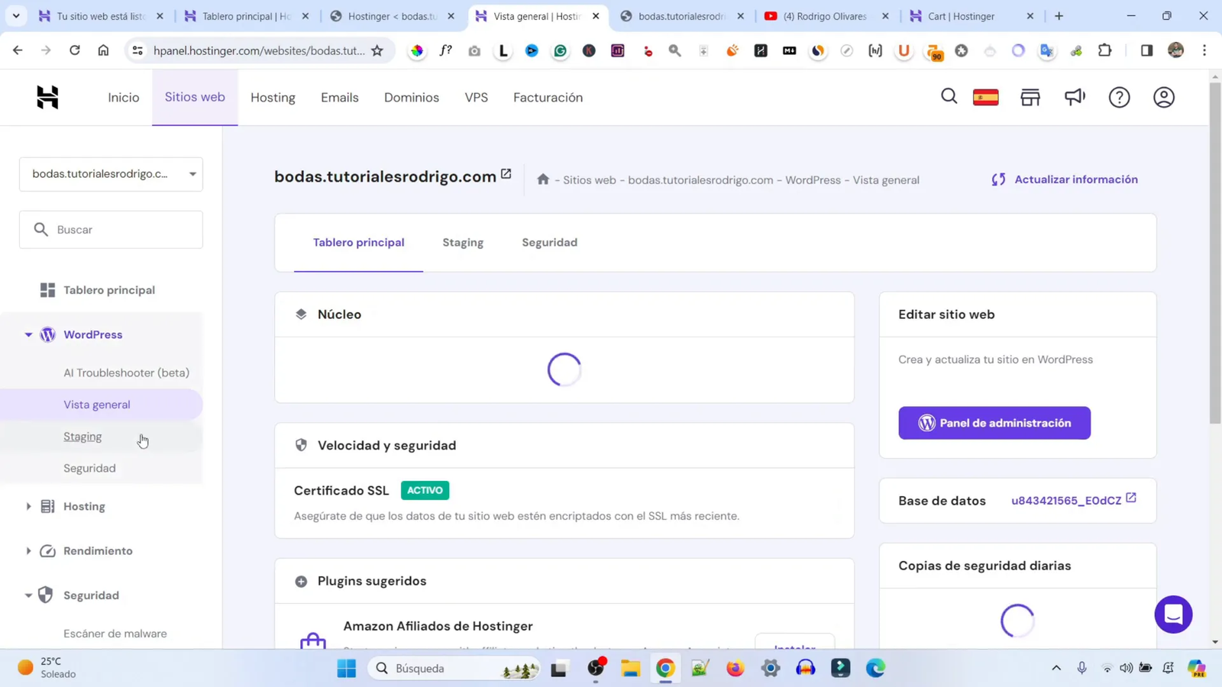Go to Inicio in top navigation
The image size is (1222, 687).
(x=124, y=98)
